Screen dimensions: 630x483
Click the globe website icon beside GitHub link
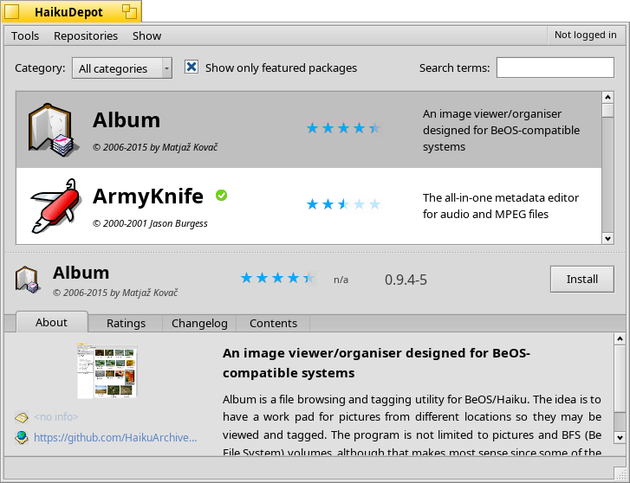22,437
